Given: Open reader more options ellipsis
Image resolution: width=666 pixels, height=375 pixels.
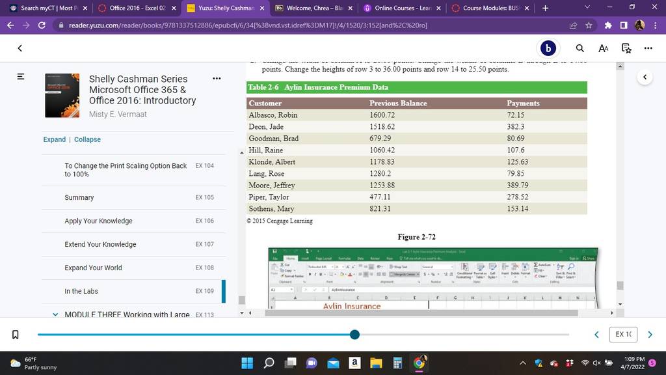Looking at the screenshot, I should pos(648,48).
